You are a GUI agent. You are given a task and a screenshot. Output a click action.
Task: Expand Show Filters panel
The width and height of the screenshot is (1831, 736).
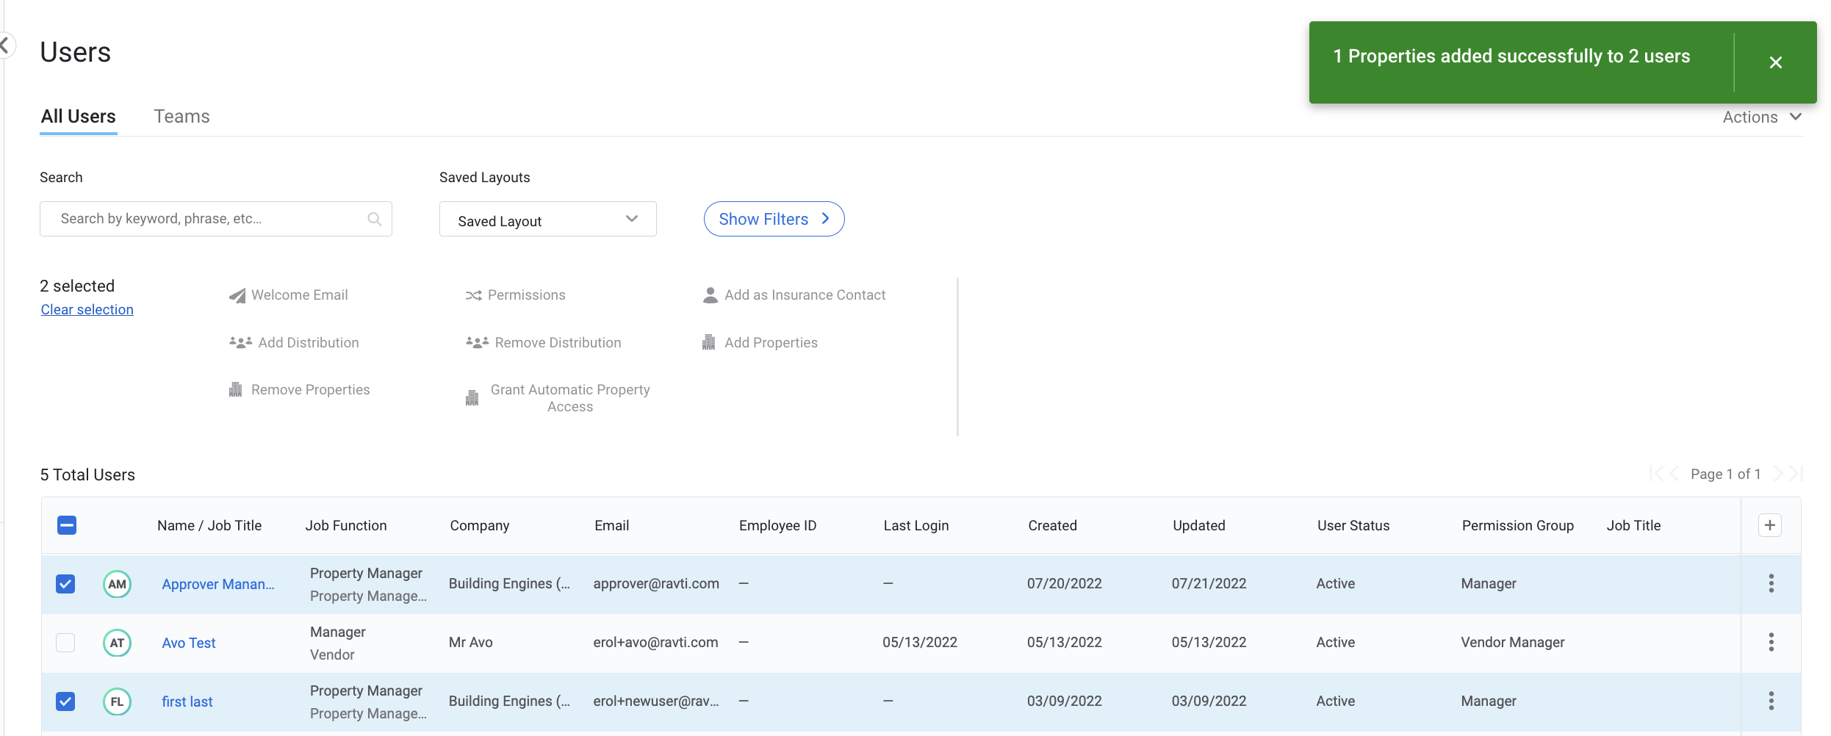[774, 219]
